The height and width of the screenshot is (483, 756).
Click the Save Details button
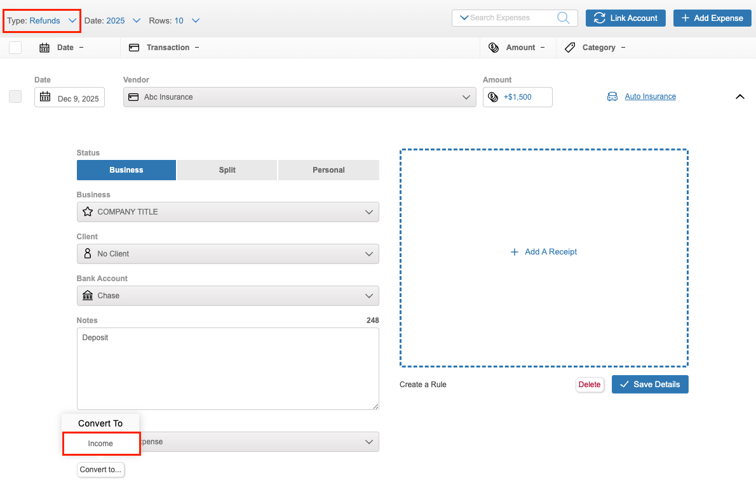pyautogui.click(x=650, y=385)
